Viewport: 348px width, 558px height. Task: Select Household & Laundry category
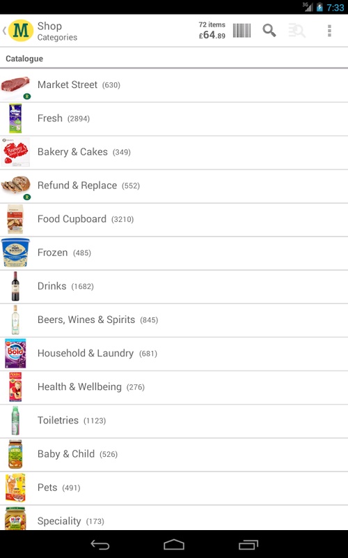pyautogui.click(x=174, y=354)
